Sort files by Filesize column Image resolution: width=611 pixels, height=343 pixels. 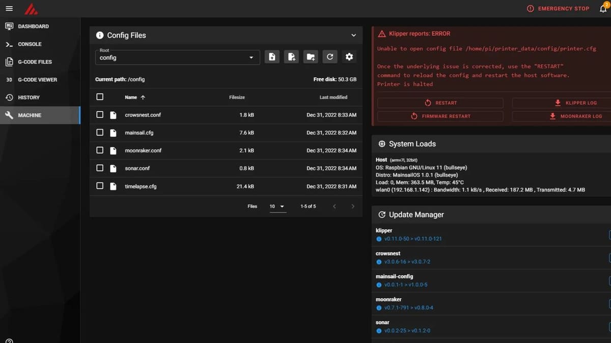point(238,97)
